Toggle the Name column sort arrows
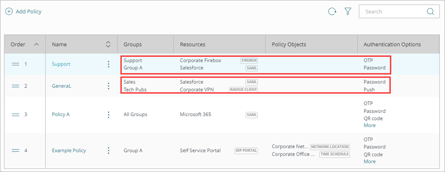The height and width of the screenshot is (172, 445). tap(108, 44)
